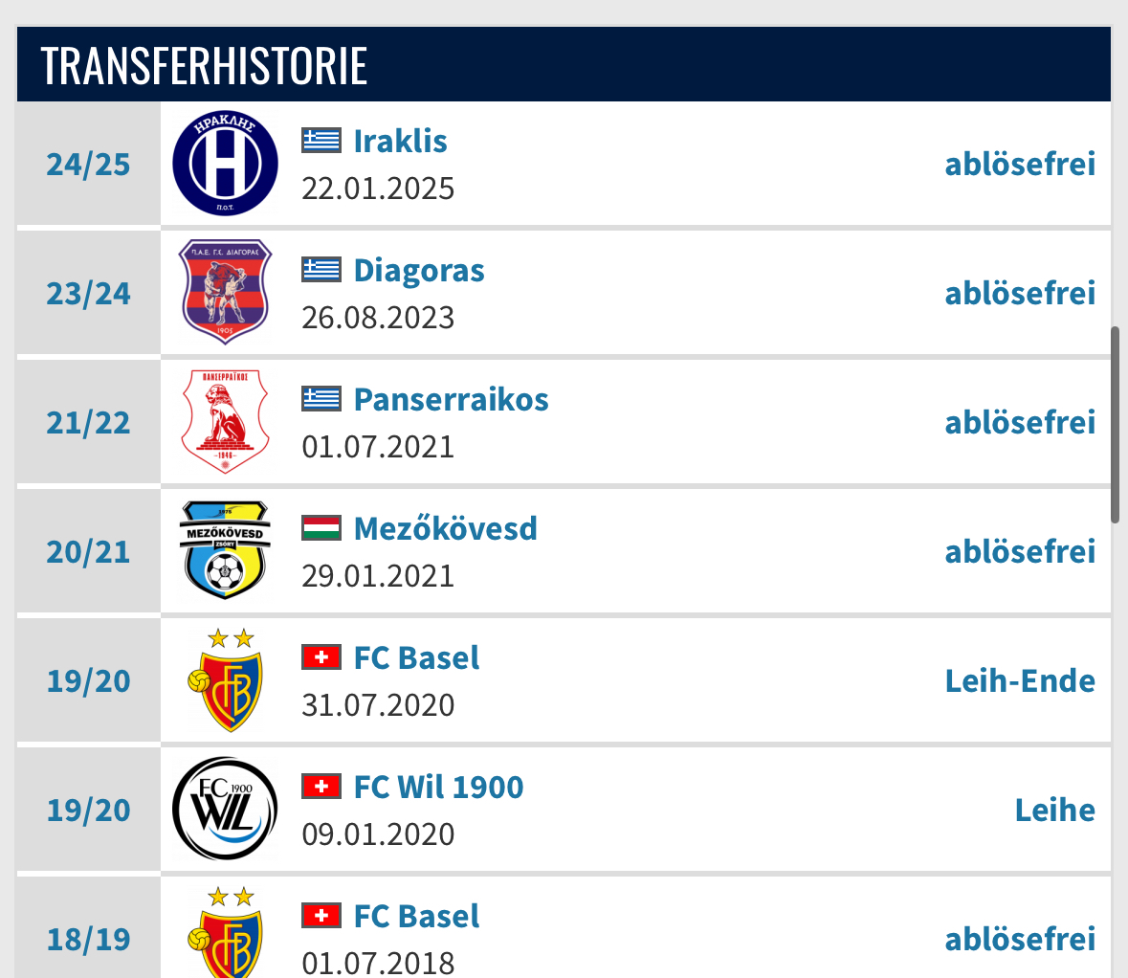The height and width of the screenshot is (978, 1128).
Task: Open the Panserraikos club name link
Action: pos(451,399)
